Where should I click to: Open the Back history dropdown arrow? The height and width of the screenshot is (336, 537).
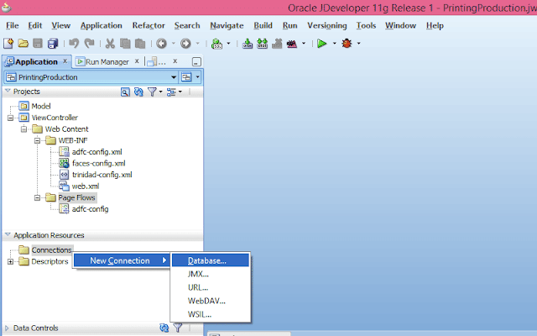click(174, 43)
